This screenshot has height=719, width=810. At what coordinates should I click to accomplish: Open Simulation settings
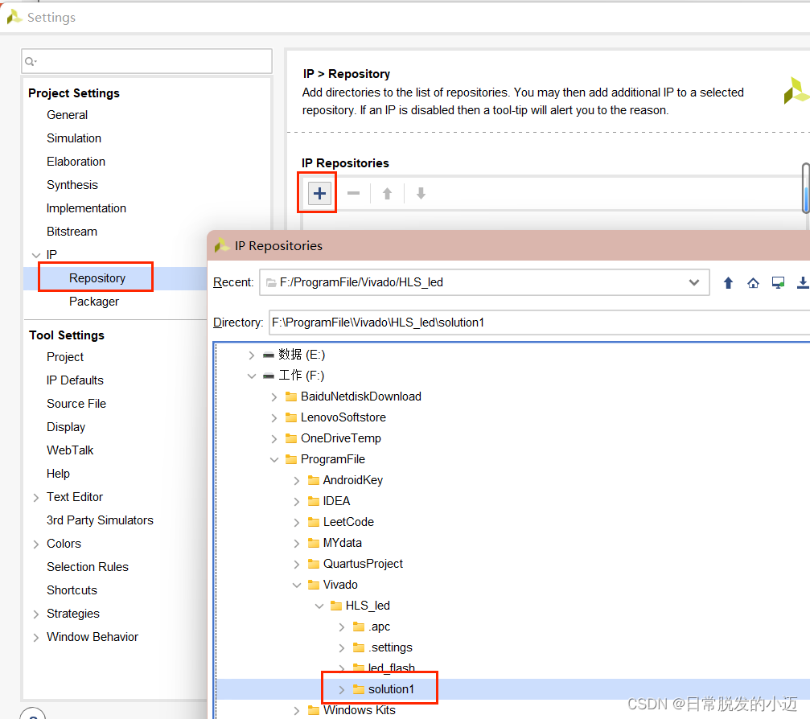point(74,138)
